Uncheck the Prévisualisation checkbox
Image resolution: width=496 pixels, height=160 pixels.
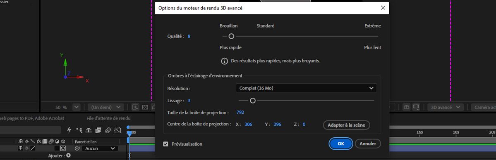tap(165, 144)
